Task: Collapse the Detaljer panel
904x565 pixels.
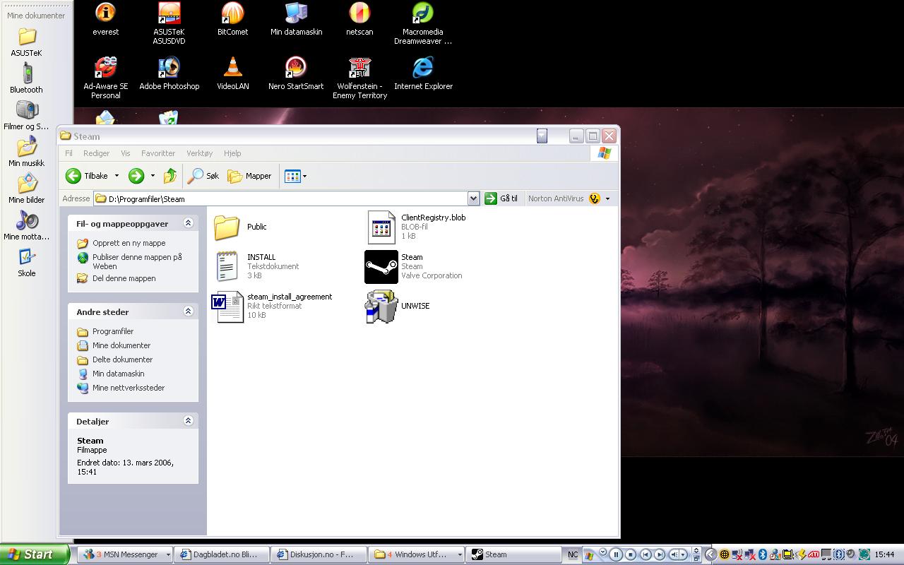Action: [188, 421]
